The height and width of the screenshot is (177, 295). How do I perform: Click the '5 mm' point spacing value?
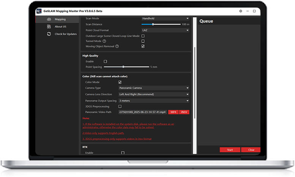(x=154, y=67)
